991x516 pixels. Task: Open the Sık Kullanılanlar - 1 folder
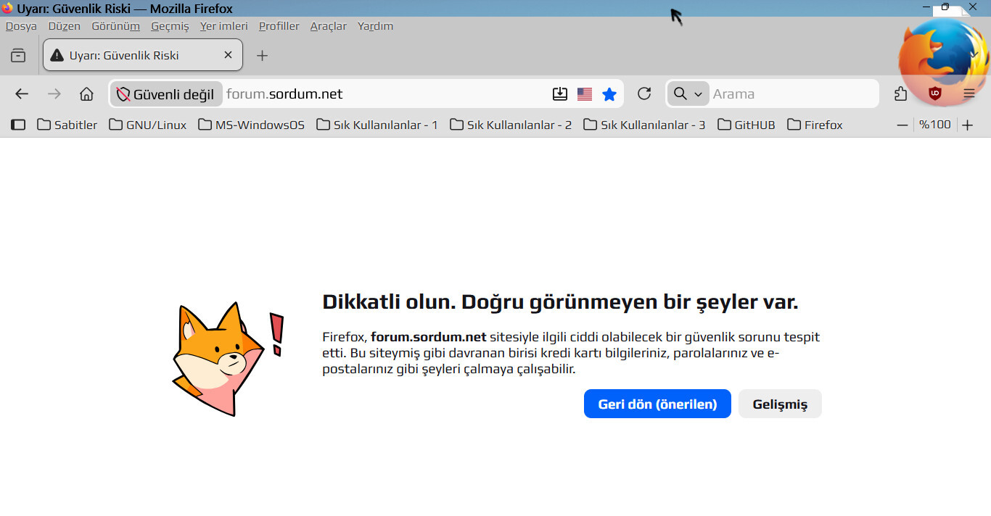click(x=377, y=125)
